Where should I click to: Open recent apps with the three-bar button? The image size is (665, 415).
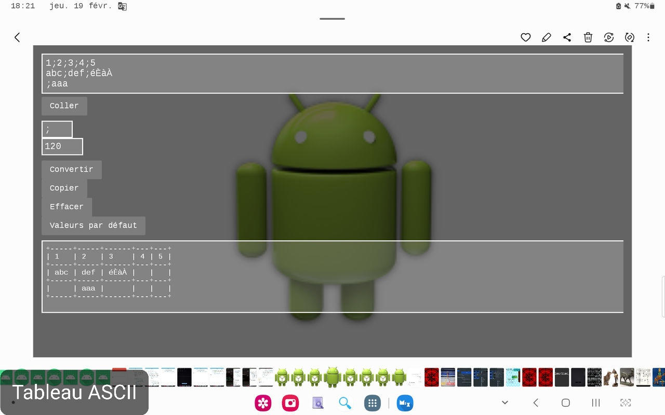pyautogui.click(x=596, y=403)
